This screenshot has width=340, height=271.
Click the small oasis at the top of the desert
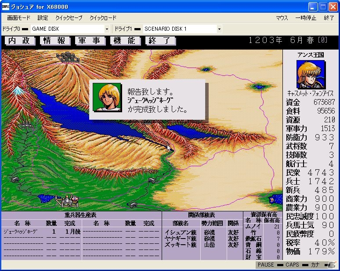pos(206,69)
